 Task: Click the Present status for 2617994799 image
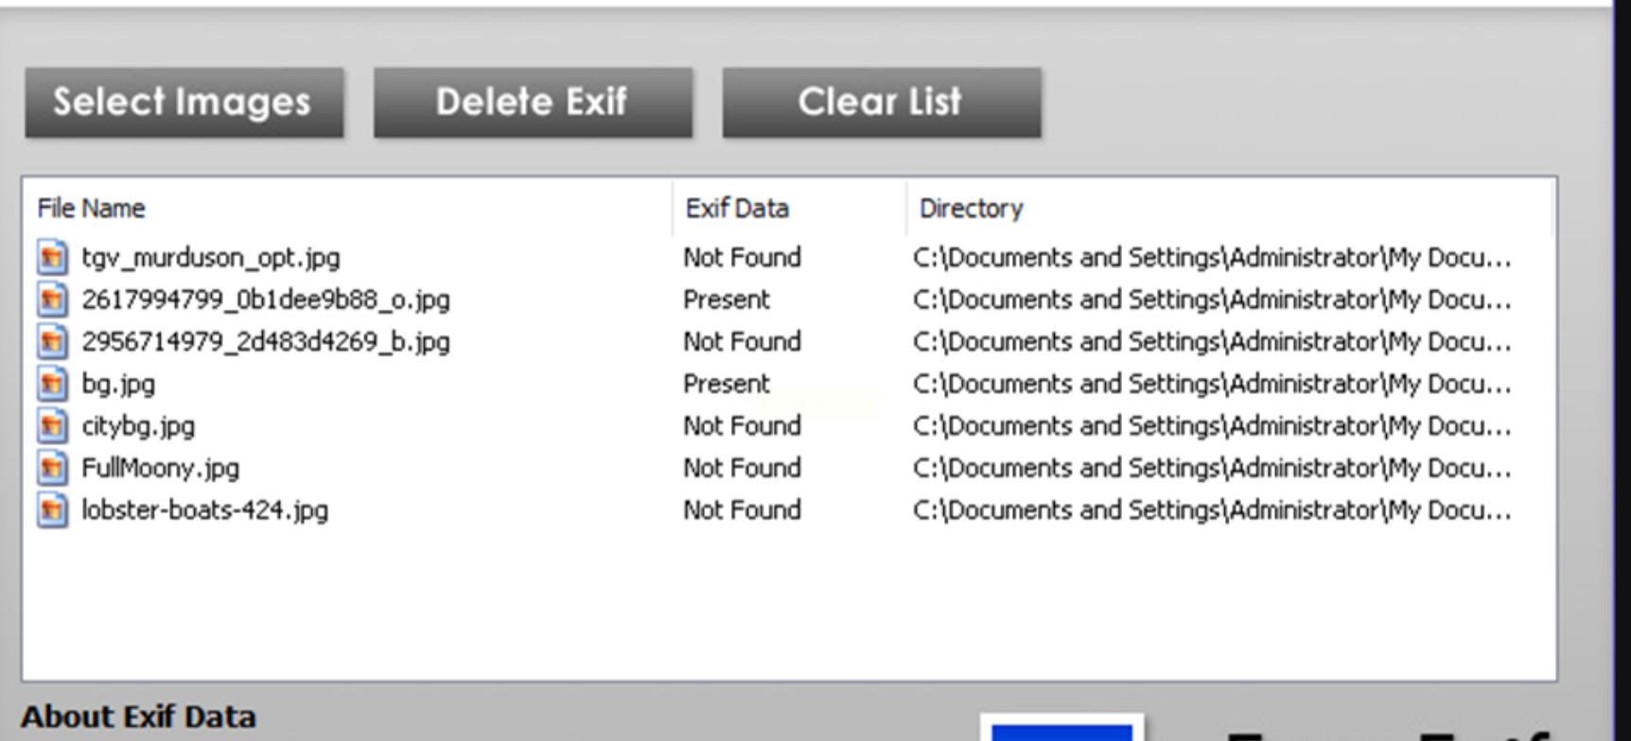click(x=727, y=300)
